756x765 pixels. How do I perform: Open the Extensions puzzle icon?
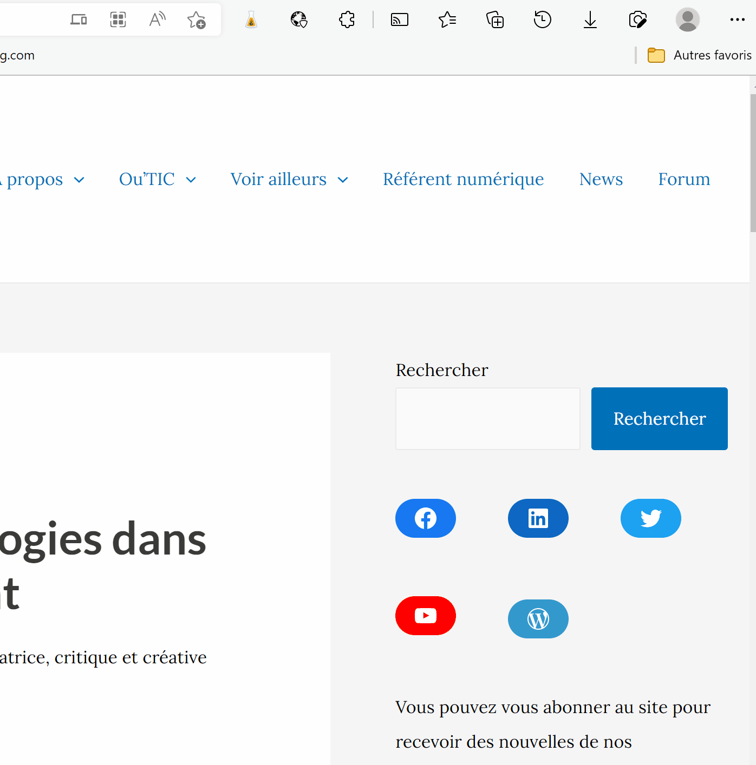347,20
